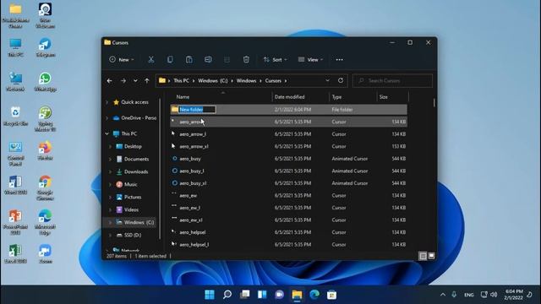Open Task View on taskbar

(244, 295)
